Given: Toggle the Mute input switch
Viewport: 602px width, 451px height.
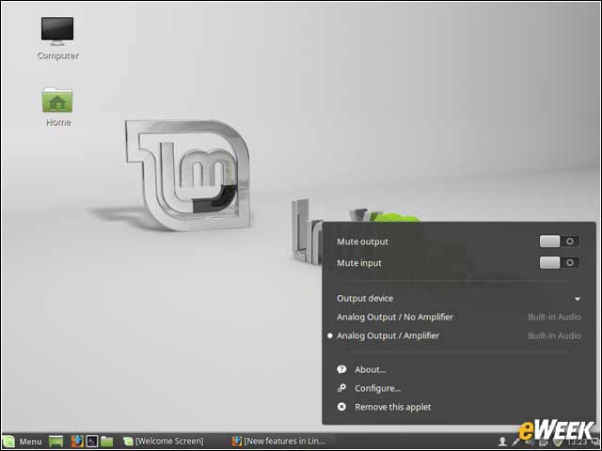Looking at the screenshot, I should [560, 263].
